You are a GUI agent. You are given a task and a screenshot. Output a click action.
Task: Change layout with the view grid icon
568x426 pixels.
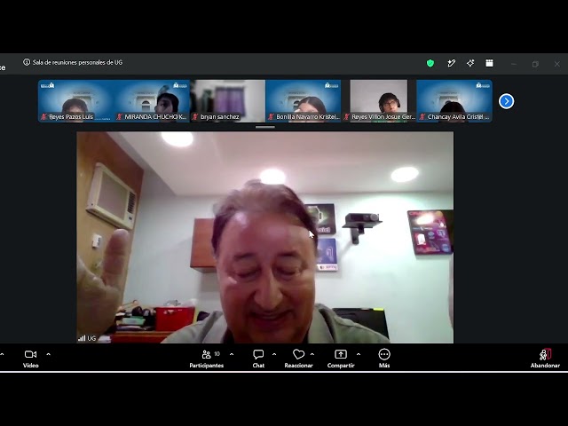click(489, 63)
